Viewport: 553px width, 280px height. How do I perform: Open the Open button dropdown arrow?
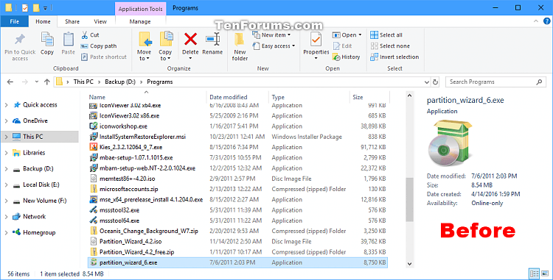(x=360, y=35)
